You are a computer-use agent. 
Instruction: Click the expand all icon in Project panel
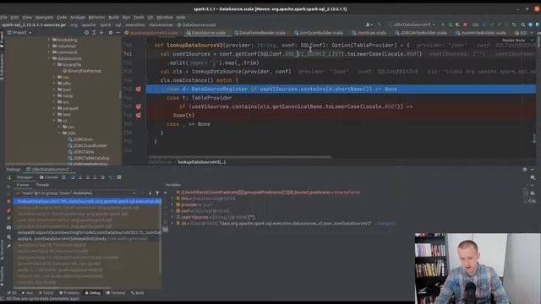(94, 32)
